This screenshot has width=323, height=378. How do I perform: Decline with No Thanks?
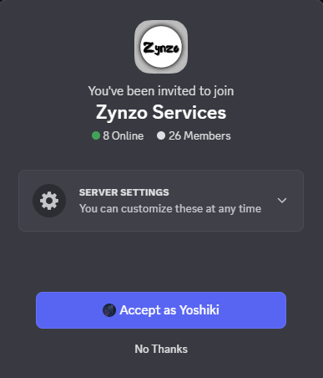pos(161,349)
